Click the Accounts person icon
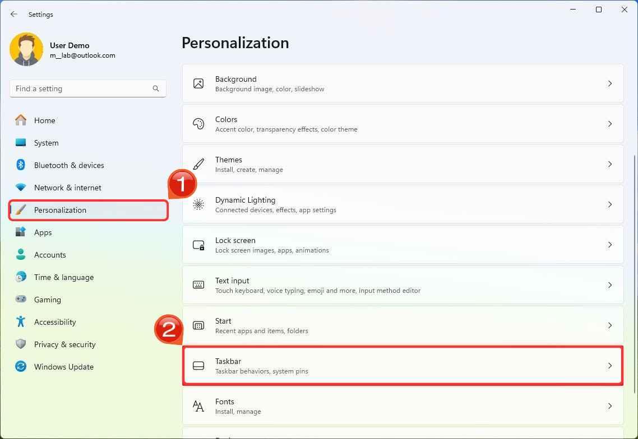 coord(21,254)
